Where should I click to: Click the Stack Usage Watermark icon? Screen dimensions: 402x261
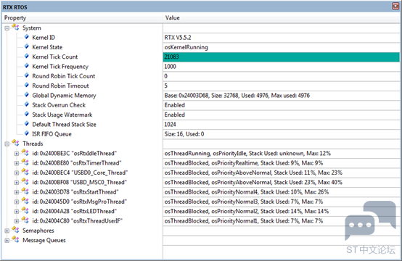27,115
